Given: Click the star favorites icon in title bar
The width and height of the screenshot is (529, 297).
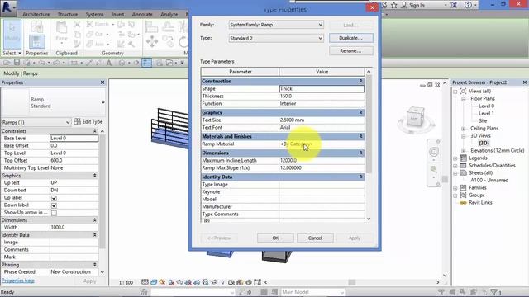Looking at the screenshot, I should coord(394,5).
